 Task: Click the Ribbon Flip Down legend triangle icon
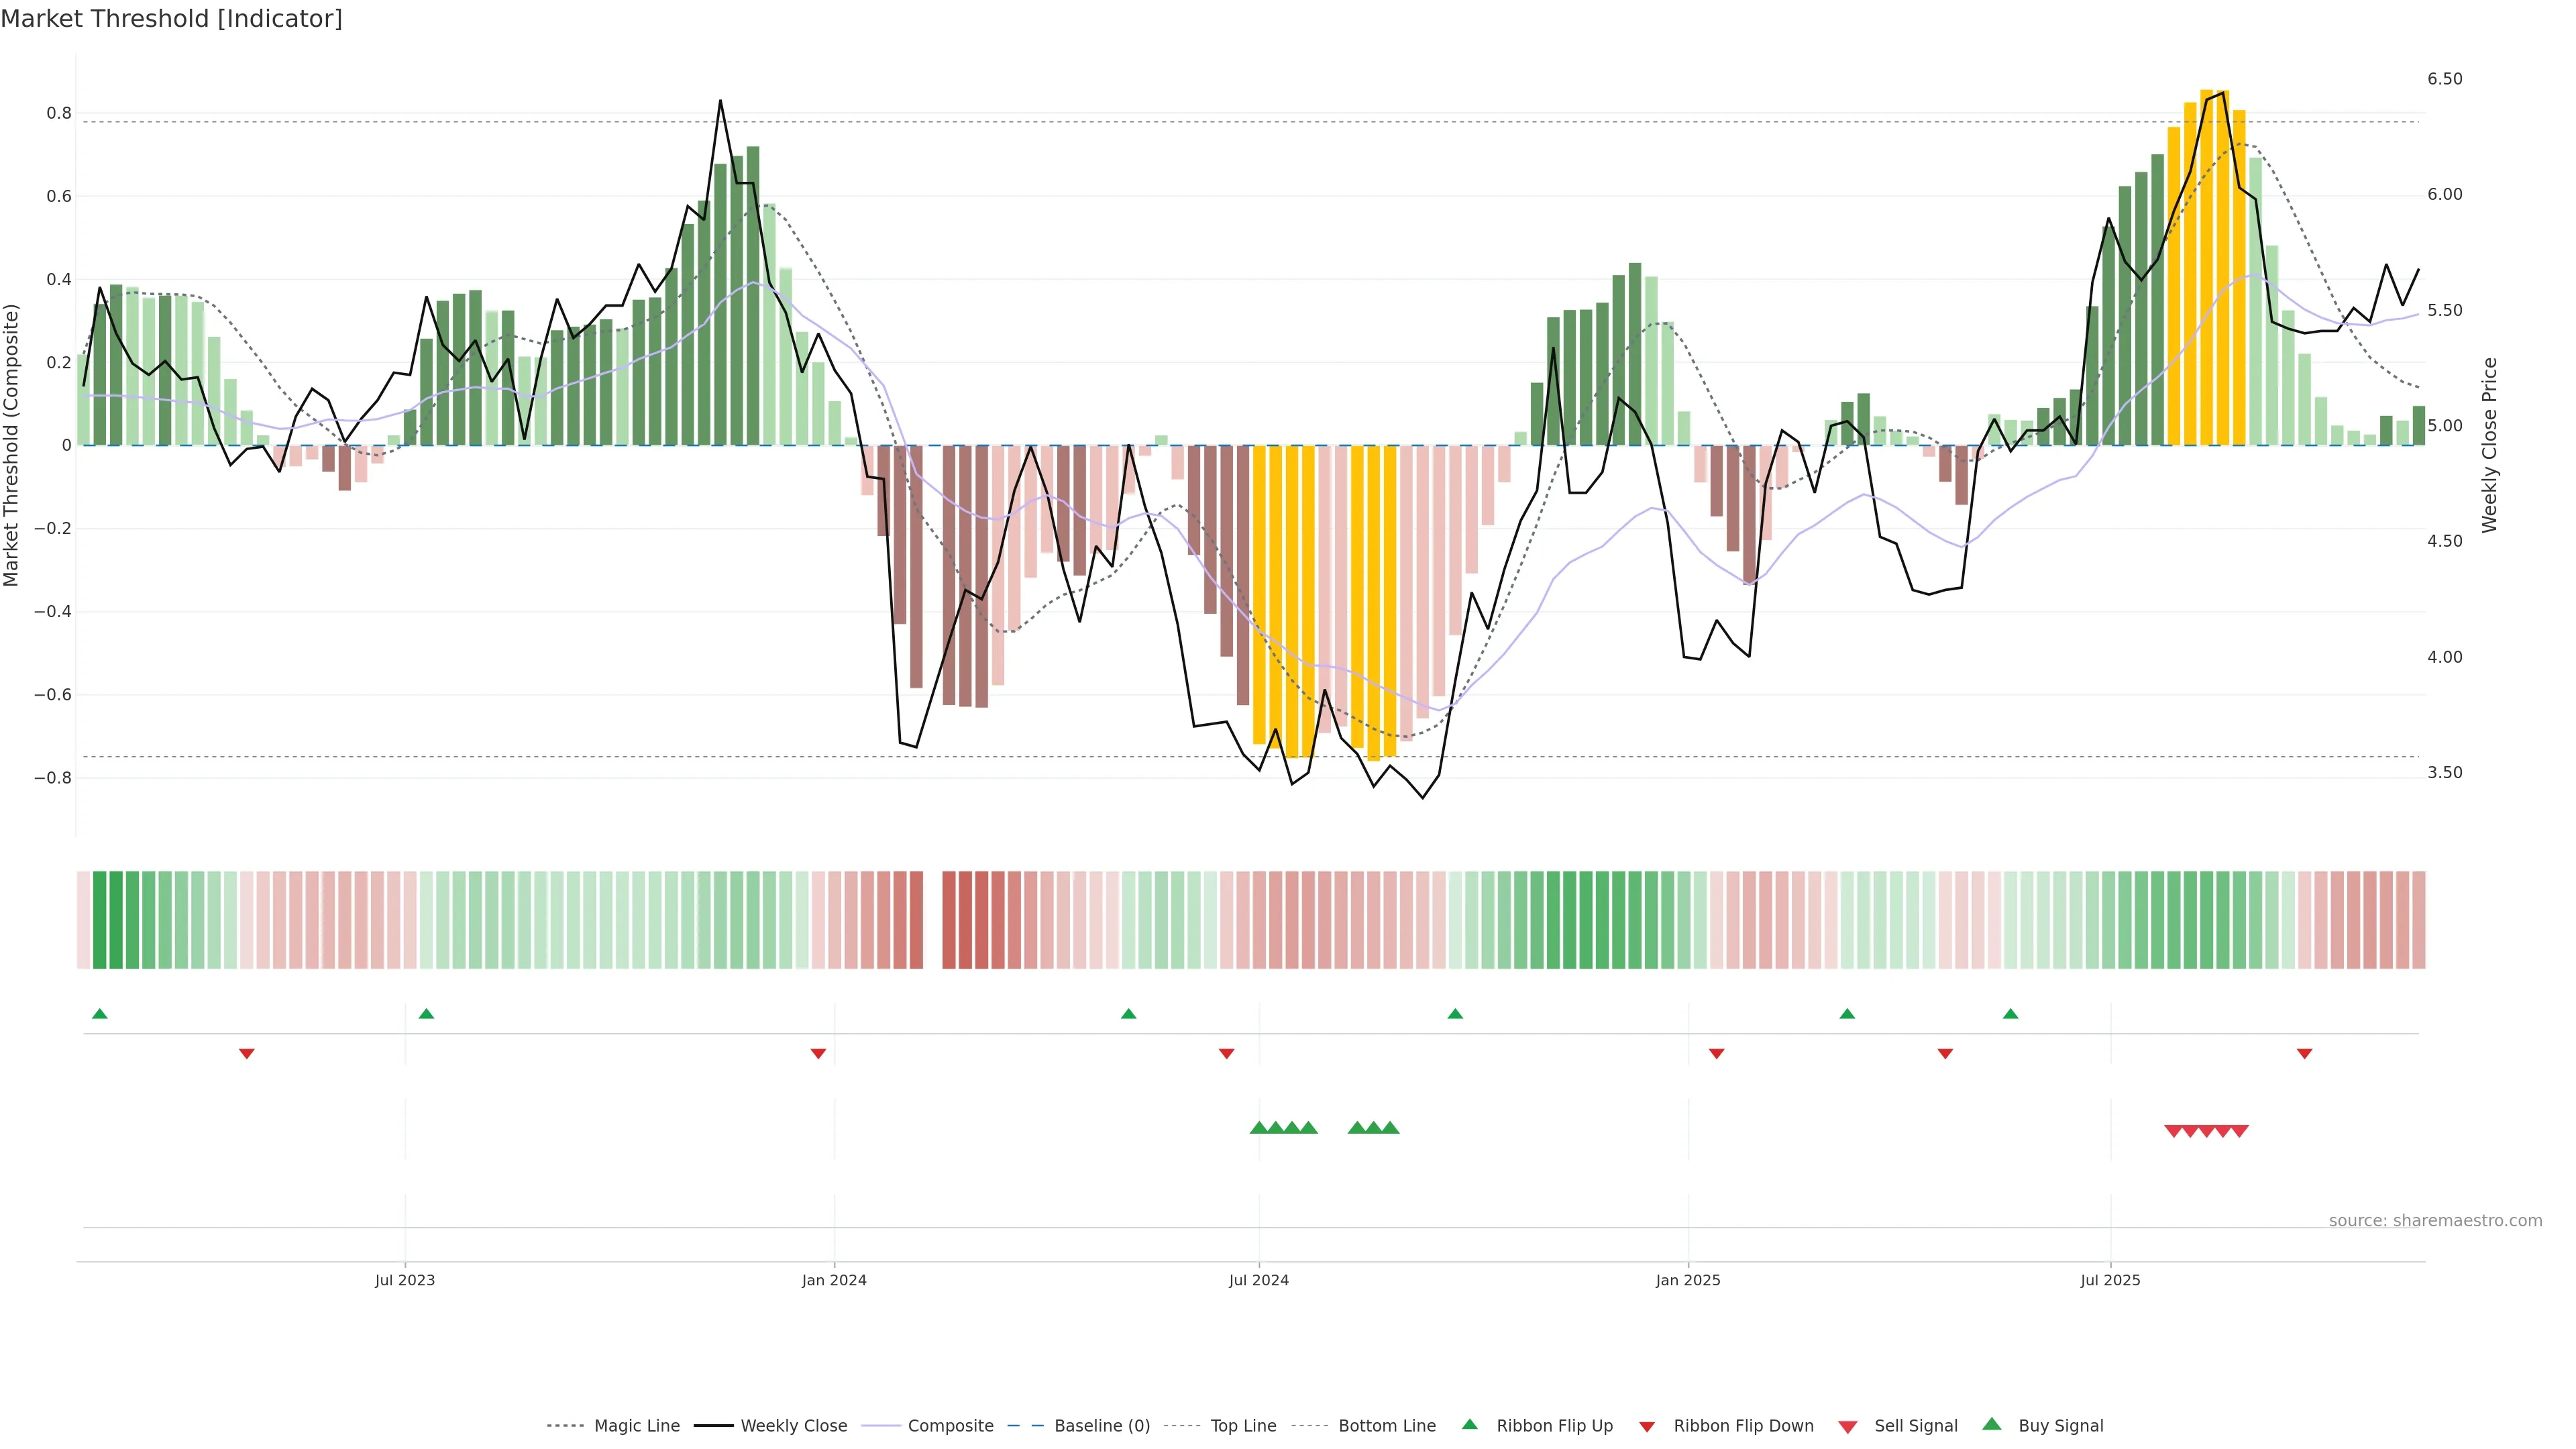tap(1647, 1426)
